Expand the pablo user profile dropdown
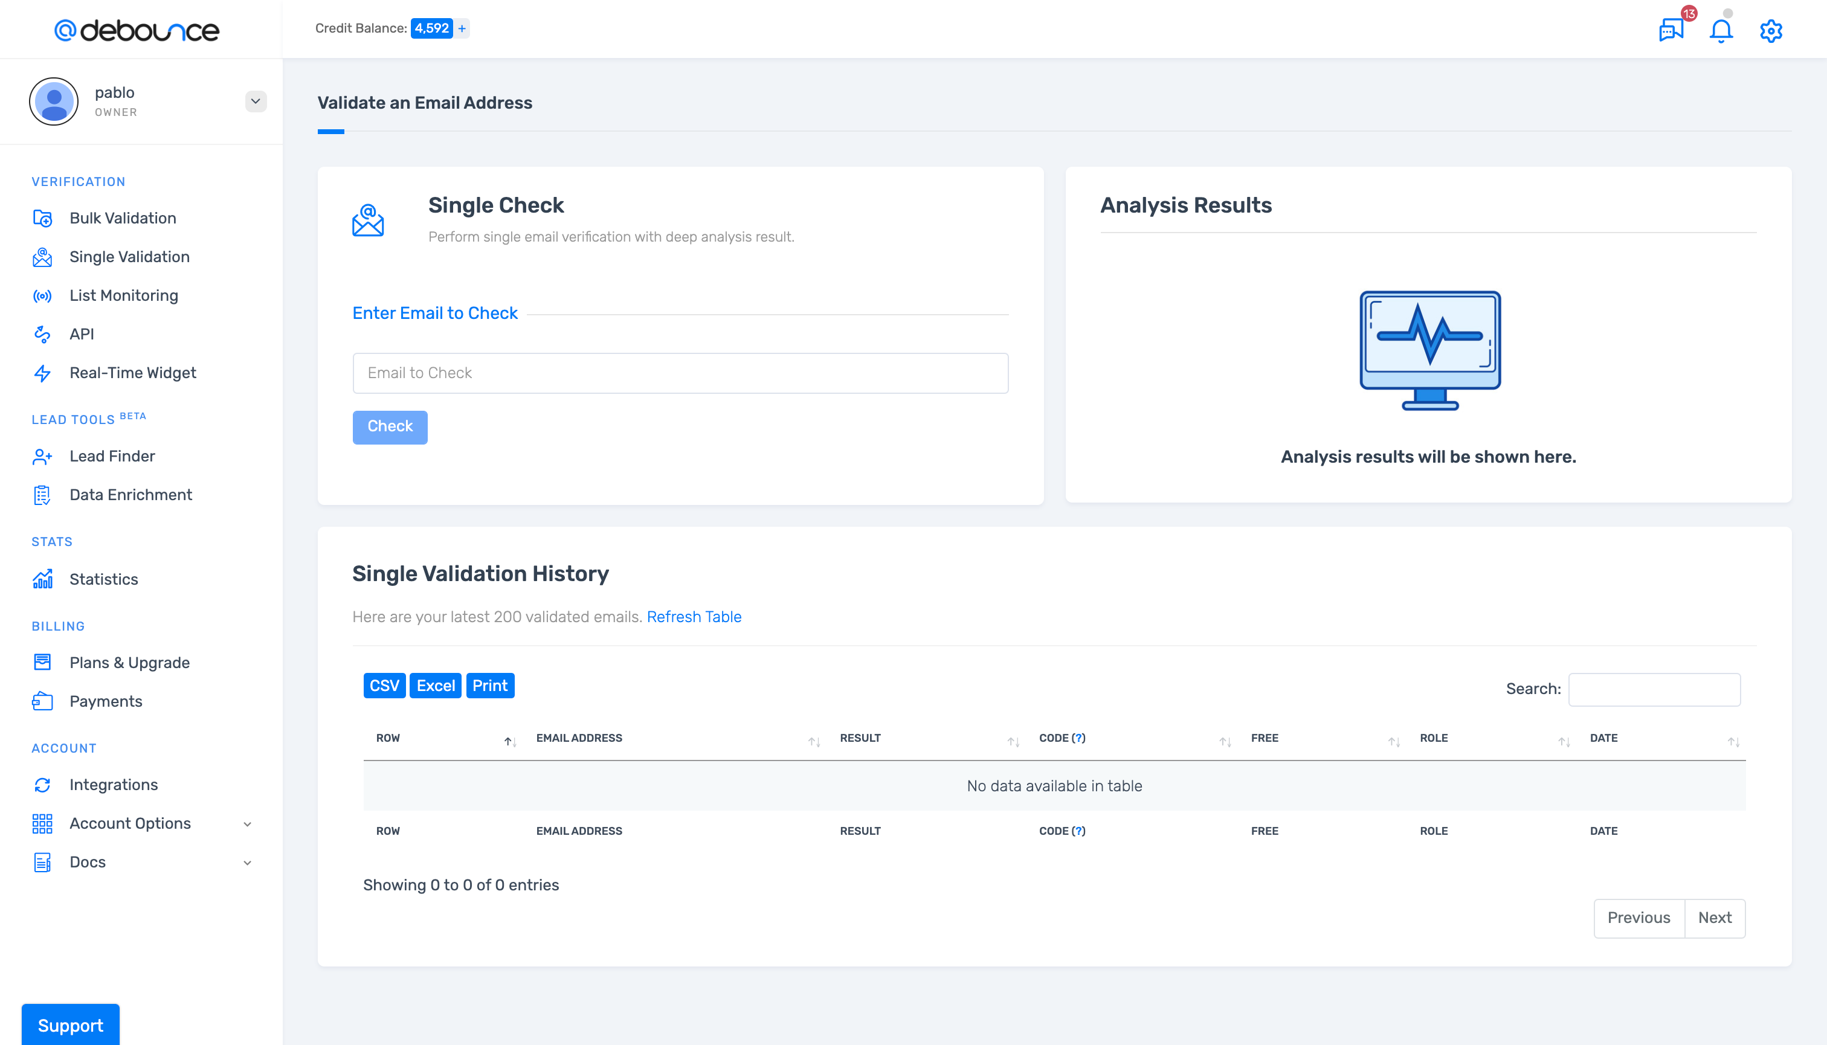Image resolution: width=1827 pixels, height=1045 pixels. pos(256,101)
